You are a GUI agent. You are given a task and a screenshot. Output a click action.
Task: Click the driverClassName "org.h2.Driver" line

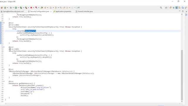click(x=36, y=87)
